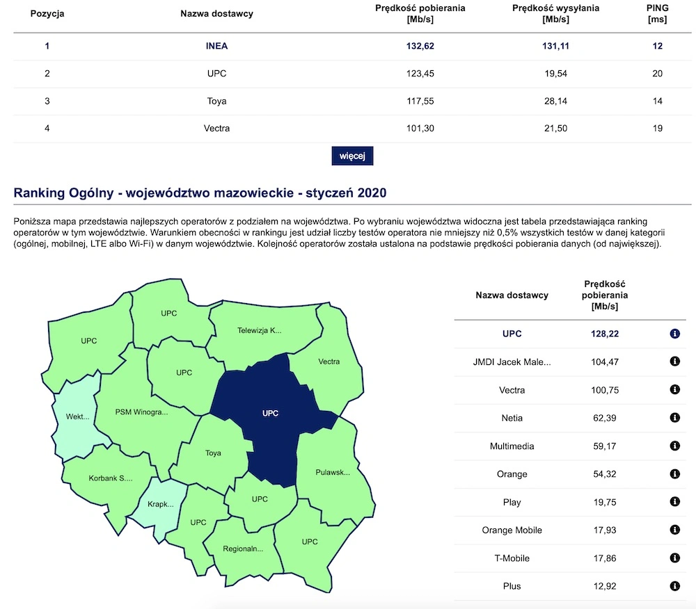Click the "więcej" button under the table

(352, 156)
